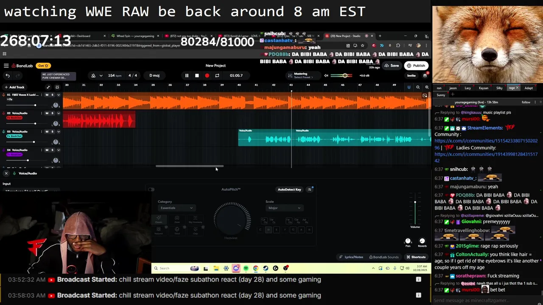Adjust the master volume slider
This screenshot has height=305, width=543.
click(x=344, y=75)
